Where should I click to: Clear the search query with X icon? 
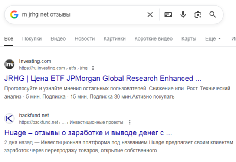click(x=150, y=15)
